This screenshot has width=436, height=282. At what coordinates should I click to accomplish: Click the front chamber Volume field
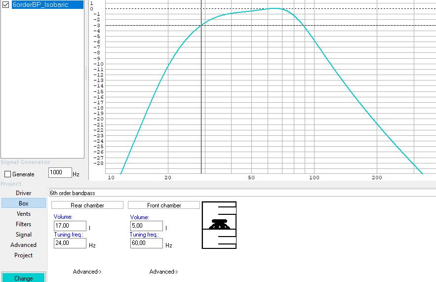click(146, 226)
